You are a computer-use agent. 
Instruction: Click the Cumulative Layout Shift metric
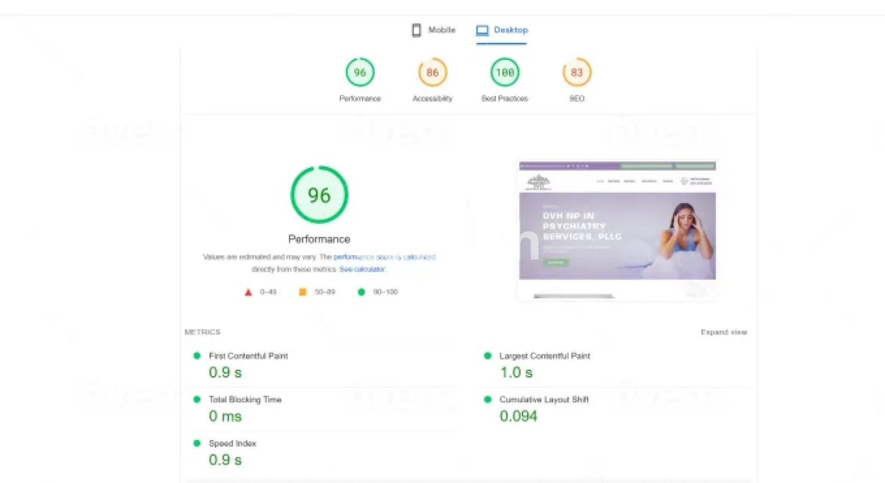point(544,400)
